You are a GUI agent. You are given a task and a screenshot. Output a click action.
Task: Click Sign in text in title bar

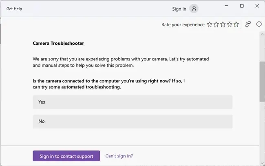pyautogui.click(x=179, y=9)
